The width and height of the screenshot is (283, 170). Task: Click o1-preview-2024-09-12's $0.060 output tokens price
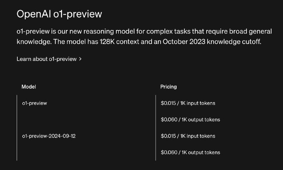click(x=190, y=152)
